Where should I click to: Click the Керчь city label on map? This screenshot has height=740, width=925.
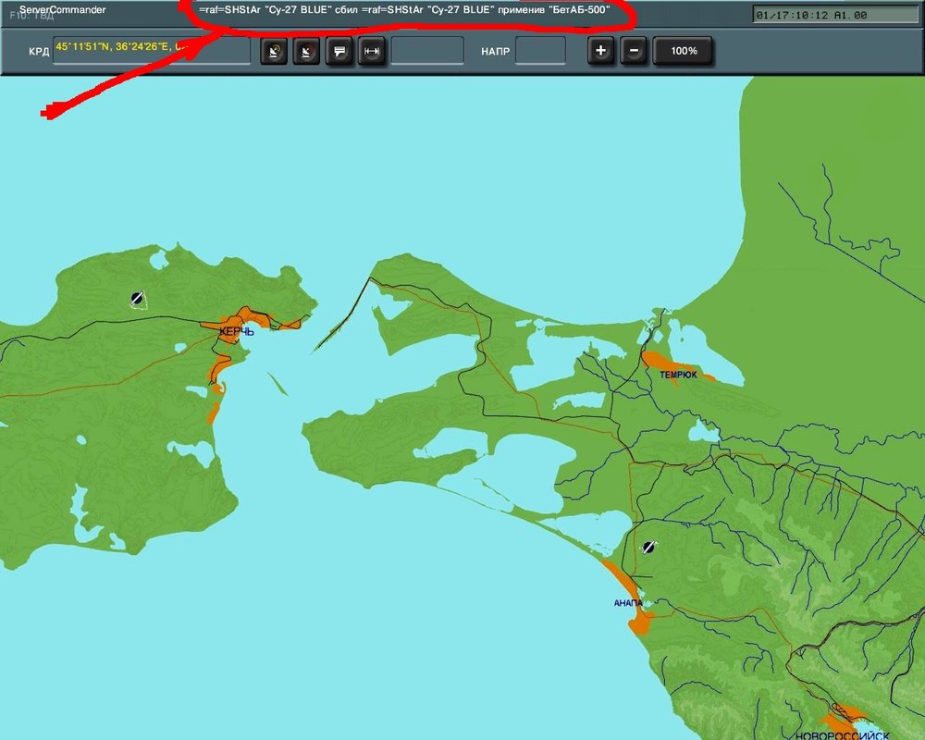[236, 330]
